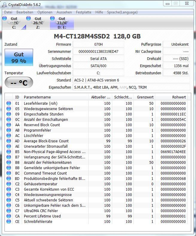Click the Rohwert column header

coord(171,97)
